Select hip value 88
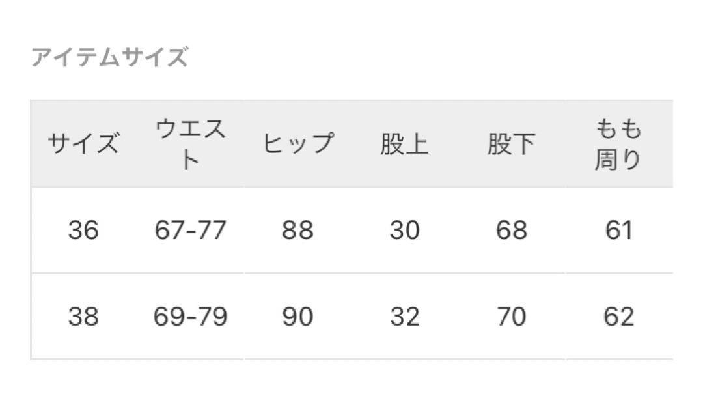The width and height of the screenshot is (703, 396). pos(297,230)
